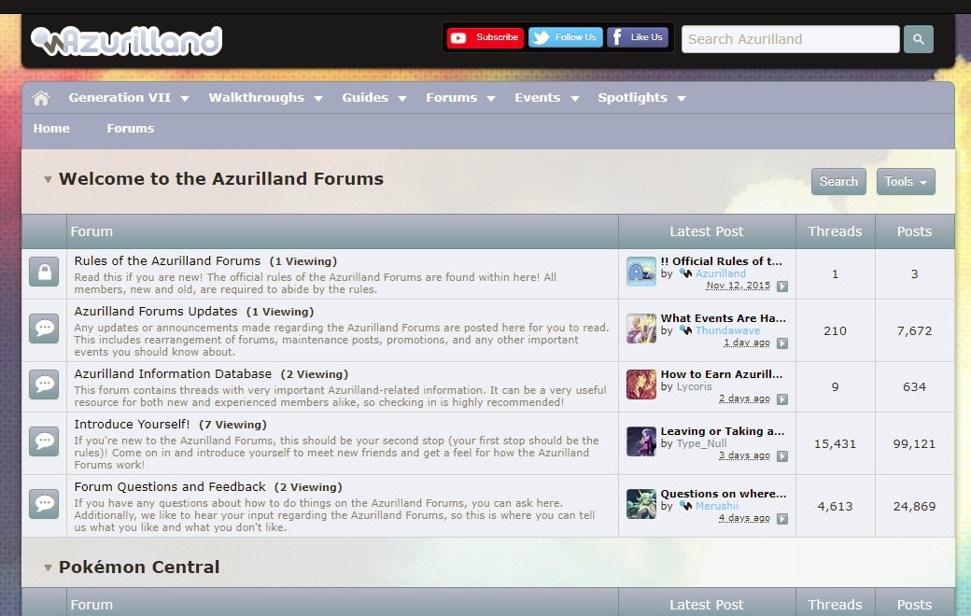Open the Introduce Yourself! forum

click(x=132, y=424)
